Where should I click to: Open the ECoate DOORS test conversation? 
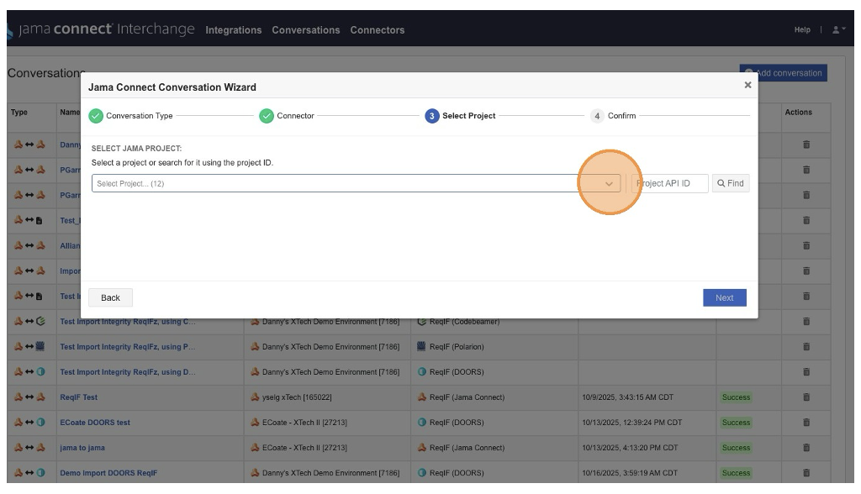pos(95,423)
